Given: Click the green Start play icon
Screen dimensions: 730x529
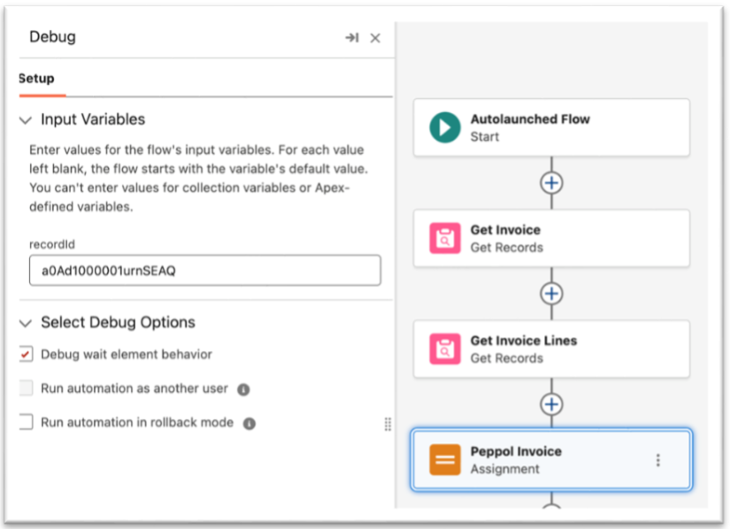Looking at the screenshot, I should (x=445, y=128).
